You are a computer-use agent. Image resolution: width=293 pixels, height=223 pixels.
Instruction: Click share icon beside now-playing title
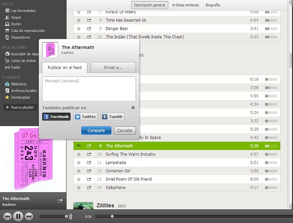tap(60, 201)
